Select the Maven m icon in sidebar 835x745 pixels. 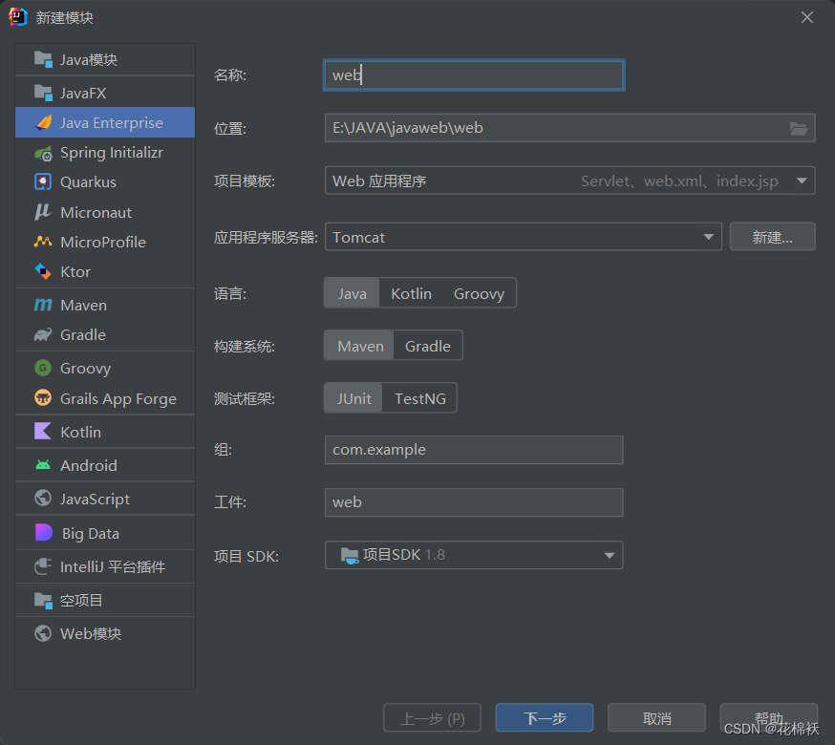tap(43, 305)
